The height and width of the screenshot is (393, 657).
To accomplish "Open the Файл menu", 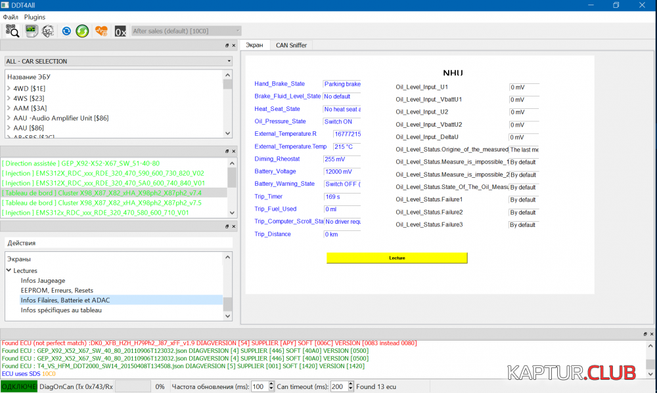I will tap(11, 17).
